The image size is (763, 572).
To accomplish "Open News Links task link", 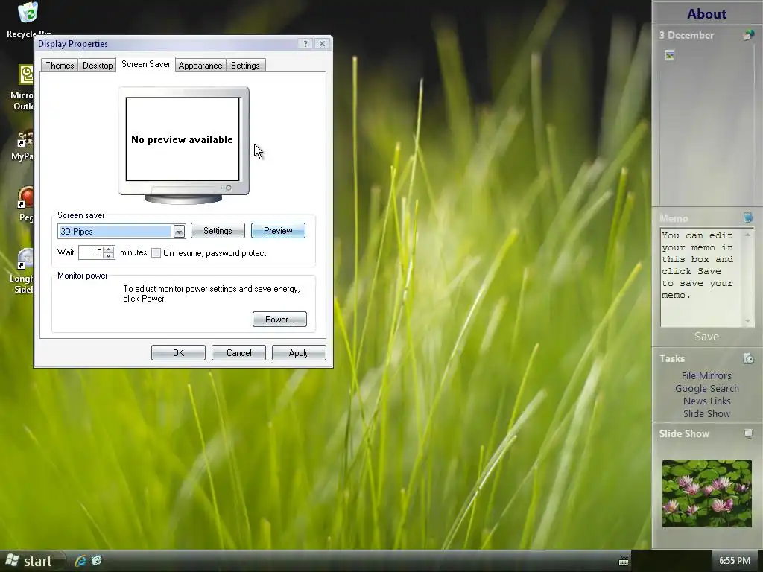I will click(x=706, y=401).
